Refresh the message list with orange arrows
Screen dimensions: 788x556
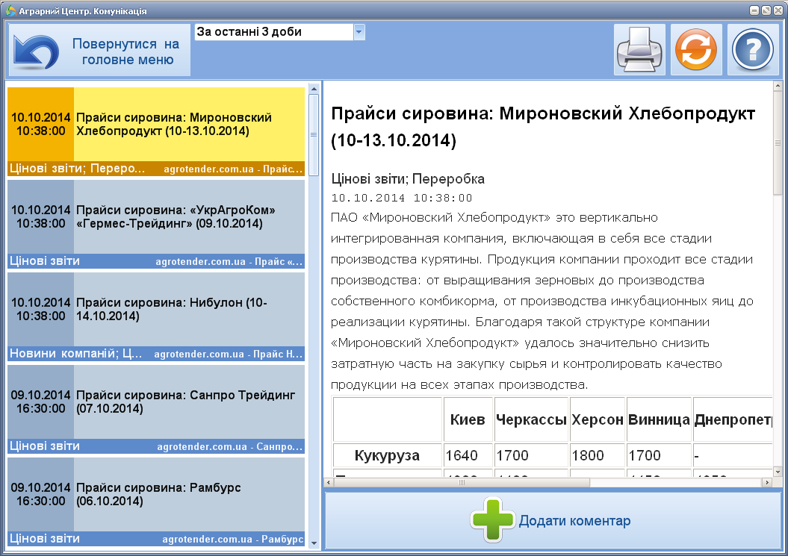click(x=696, y=50)
